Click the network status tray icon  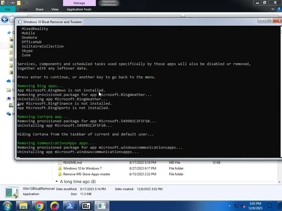[x=236, y=206]
